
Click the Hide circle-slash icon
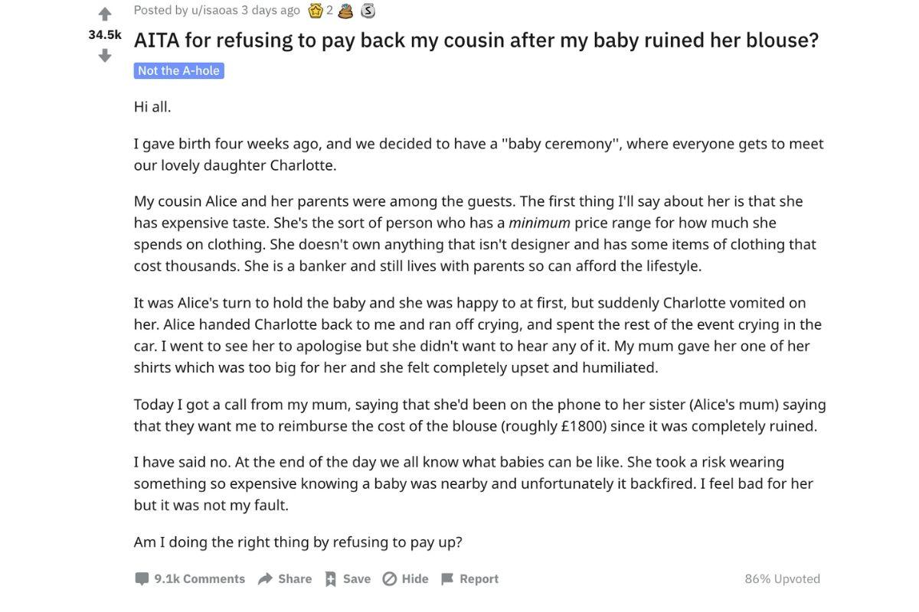[x=390, y=579]
